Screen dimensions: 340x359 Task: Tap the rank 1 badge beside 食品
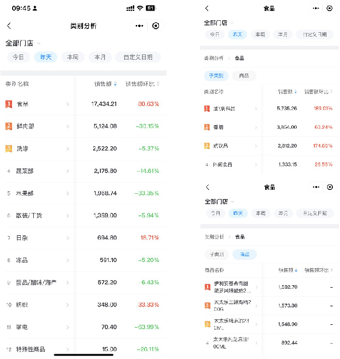9,104
